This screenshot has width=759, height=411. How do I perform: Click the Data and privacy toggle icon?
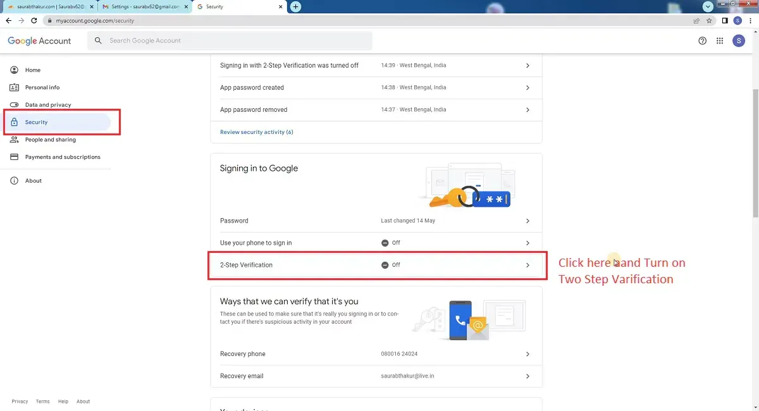[x=14, y=105]
